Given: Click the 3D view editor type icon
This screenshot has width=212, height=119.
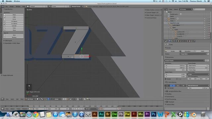Looking at the screenshot, I should point(3,99).
